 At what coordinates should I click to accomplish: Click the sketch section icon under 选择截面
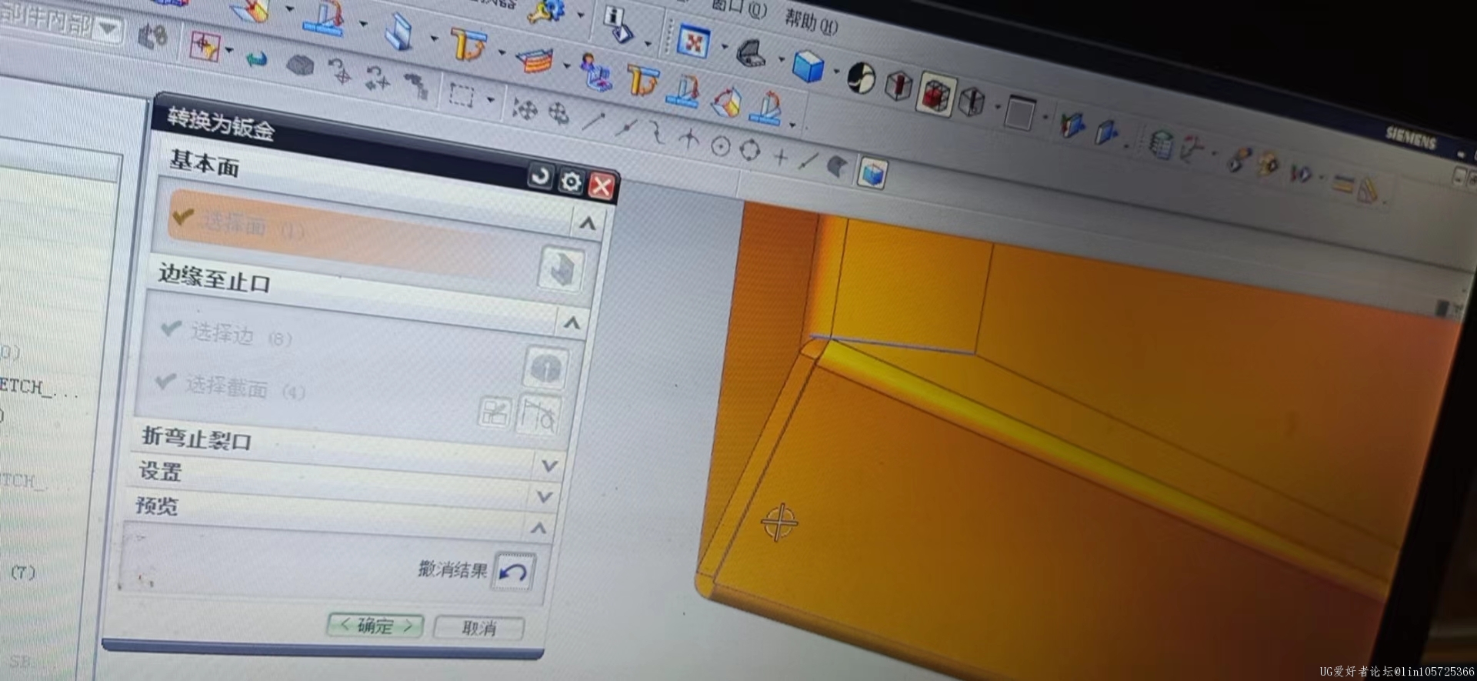click(x=495, y=413)
